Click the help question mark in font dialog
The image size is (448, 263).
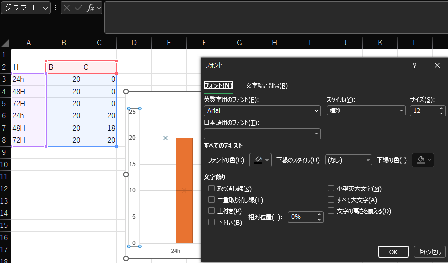click(415, 65)
